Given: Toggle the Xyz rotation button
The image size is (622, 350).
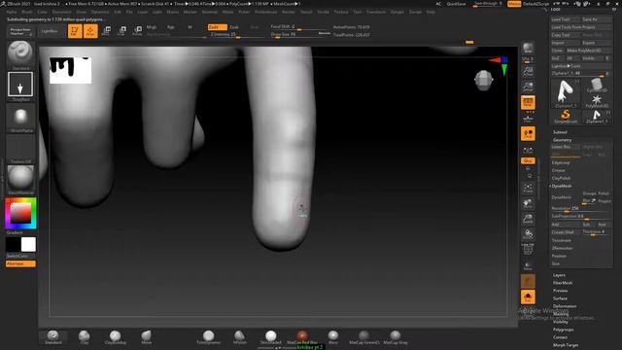Looking at the screenshot, I should 528,160.
